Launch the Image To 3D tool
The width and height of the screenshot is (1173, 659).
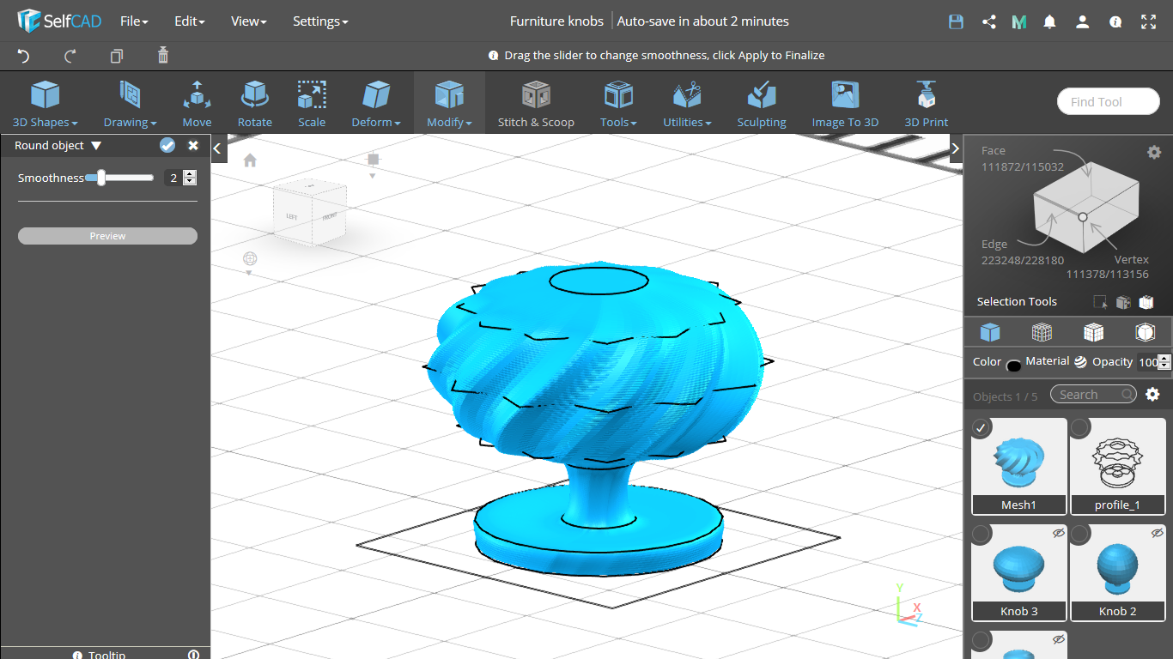pos(845,103)
